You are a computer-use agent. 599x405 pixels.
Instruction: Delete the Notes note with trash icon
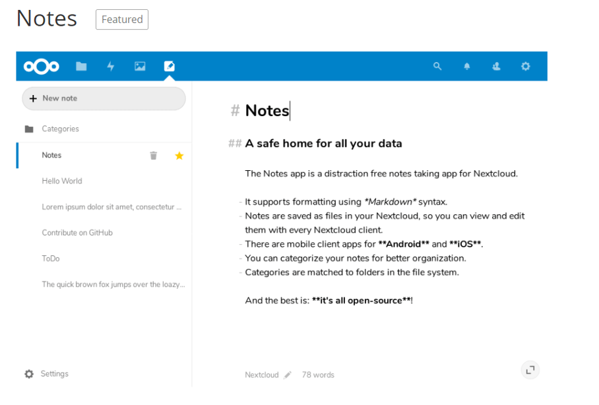click(154, 156)
